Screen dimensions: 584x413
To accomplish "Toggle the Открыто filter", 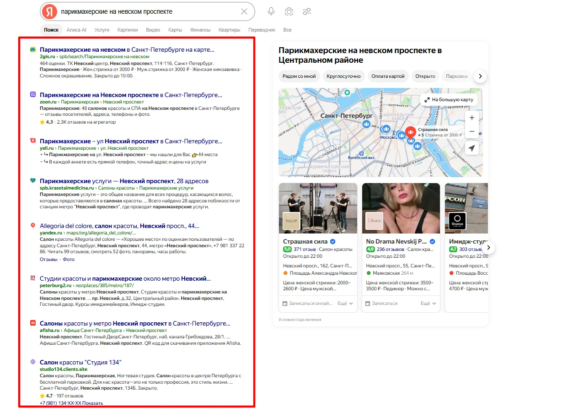I will [425, 76].
